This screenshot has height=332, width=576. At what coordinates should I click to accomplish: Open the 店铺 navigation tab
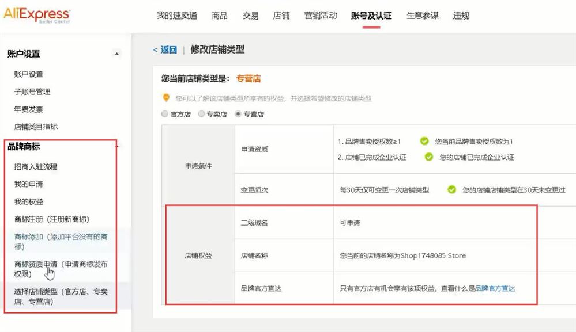point(281,16)
